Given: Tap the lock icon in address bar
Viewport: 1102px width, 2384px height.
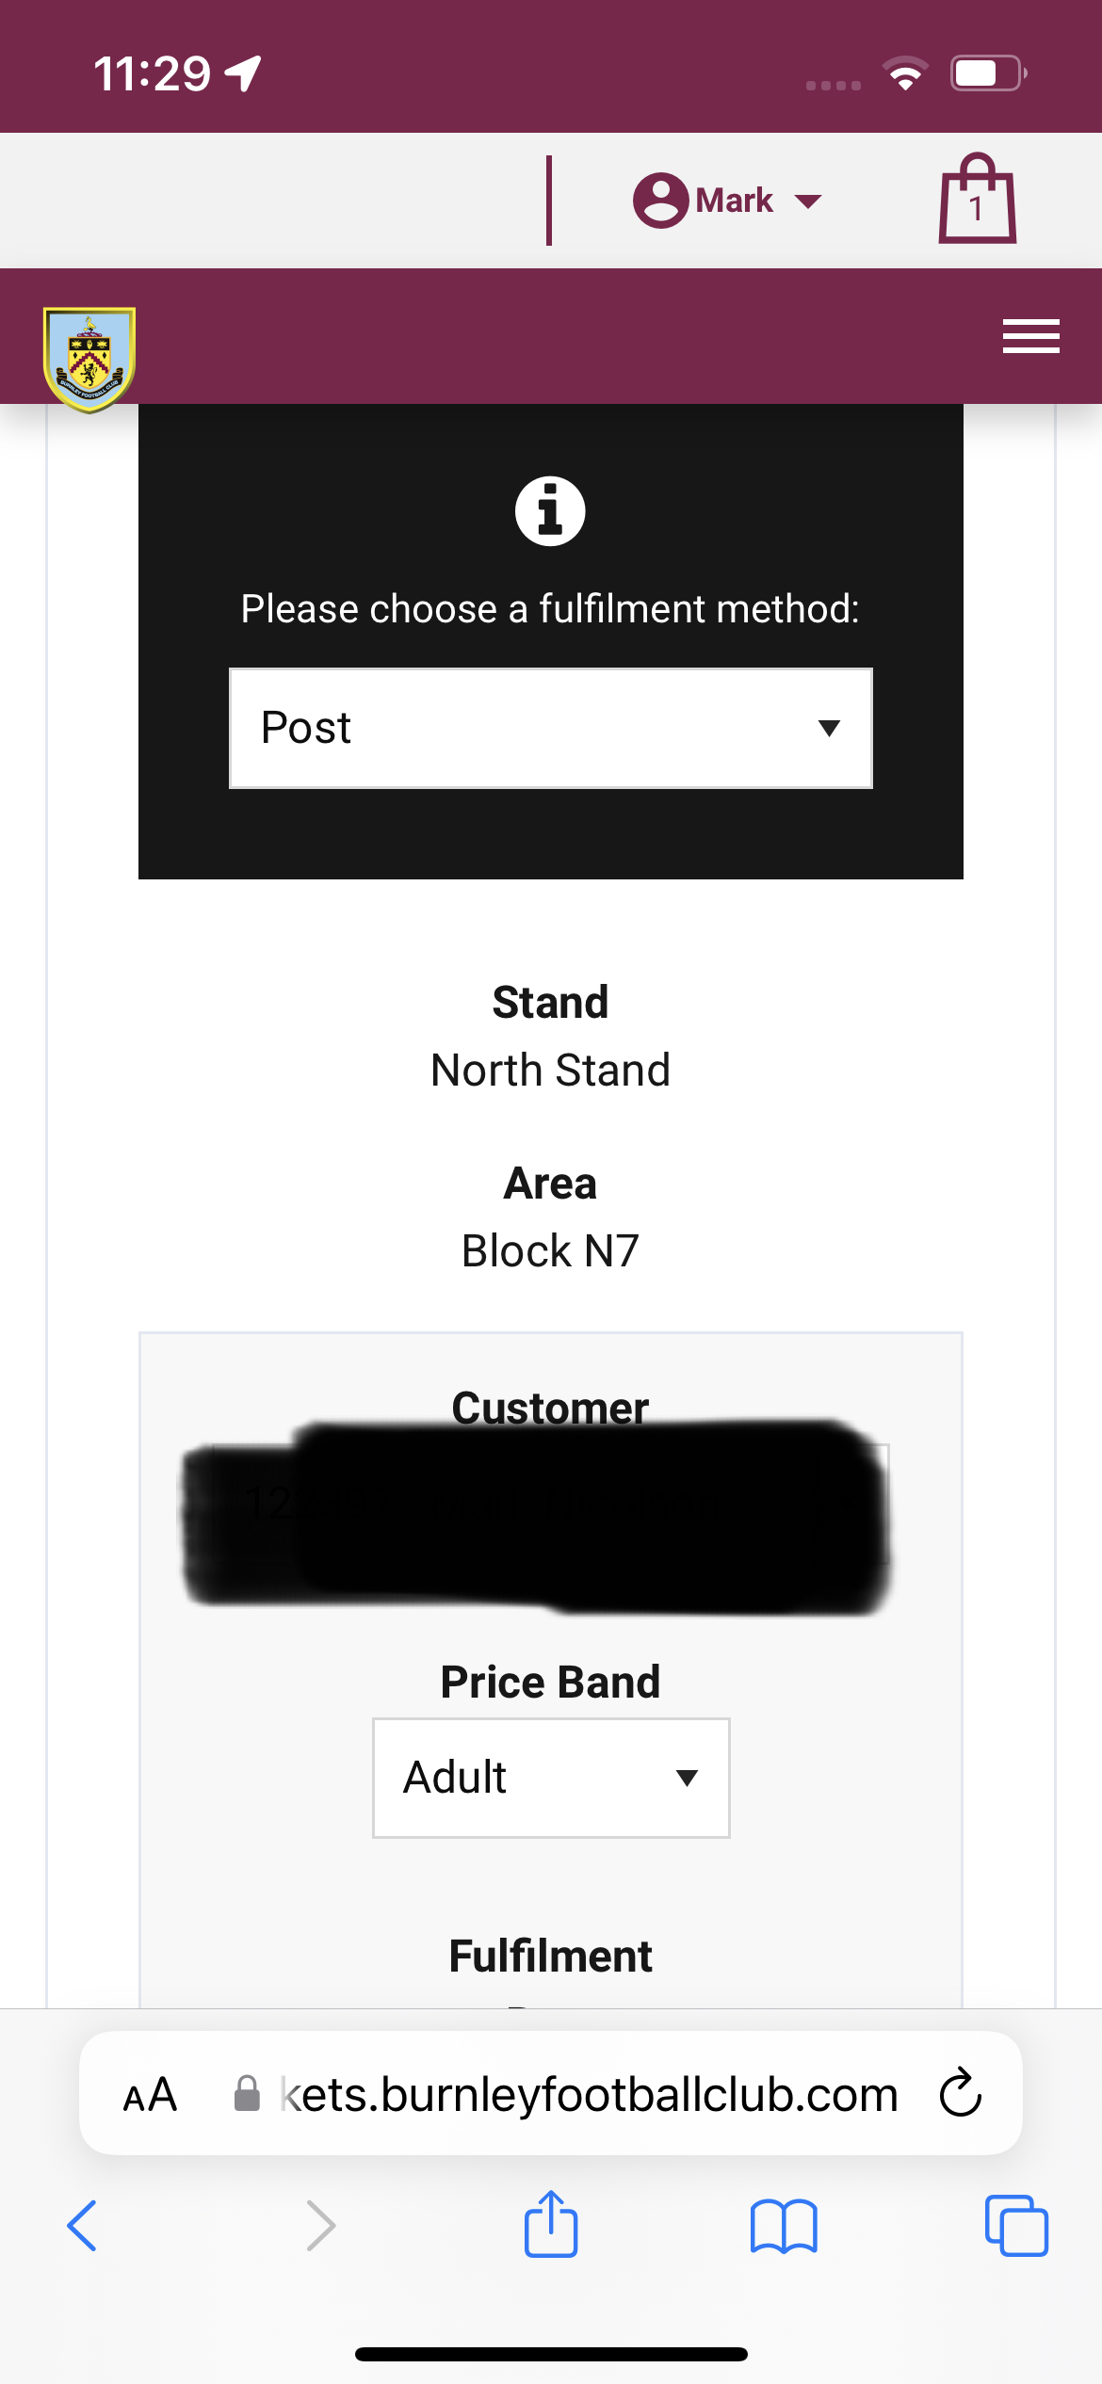Looking at the screenshot, I should tap(247, 2094).
